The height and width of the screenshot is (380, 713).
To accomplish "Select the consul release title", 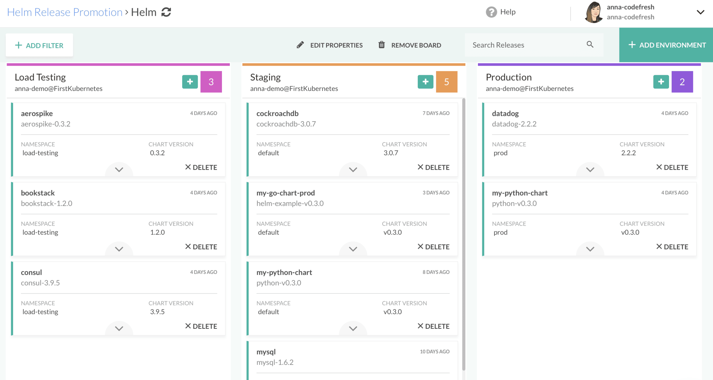I will click(x=31, y=272).
